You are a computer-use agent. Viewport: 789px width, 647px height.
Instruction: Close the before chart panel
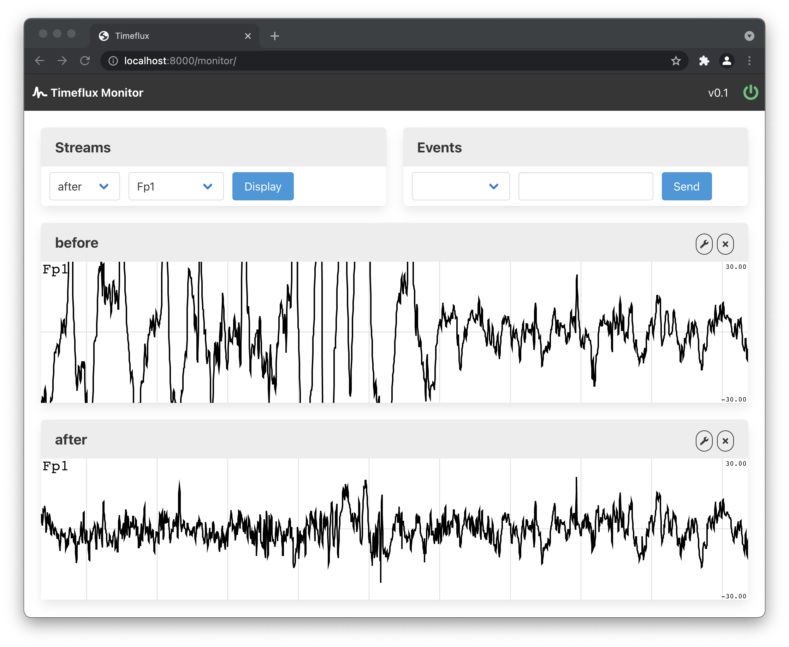coord(725,244)
